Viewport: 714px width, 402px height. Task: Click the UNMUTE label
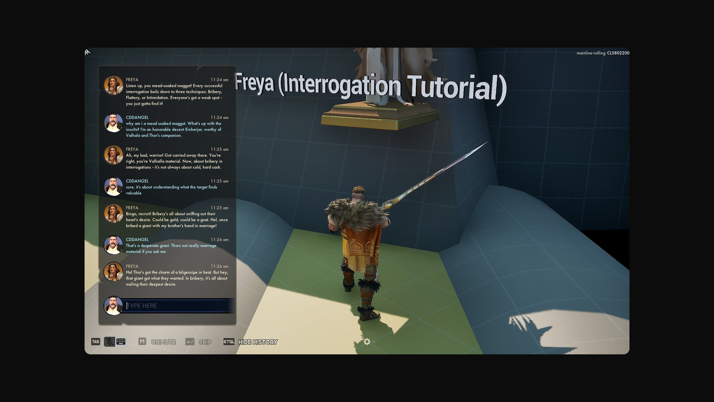tap(163, 342)
